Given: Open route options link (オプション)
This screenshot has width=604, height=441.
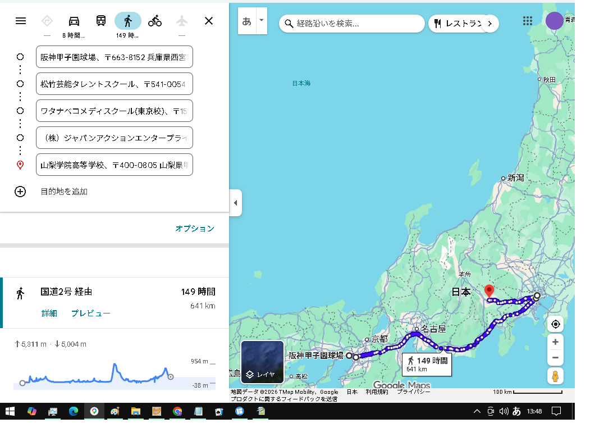Looking at the screenshot, I should click(x=195, y=229).
